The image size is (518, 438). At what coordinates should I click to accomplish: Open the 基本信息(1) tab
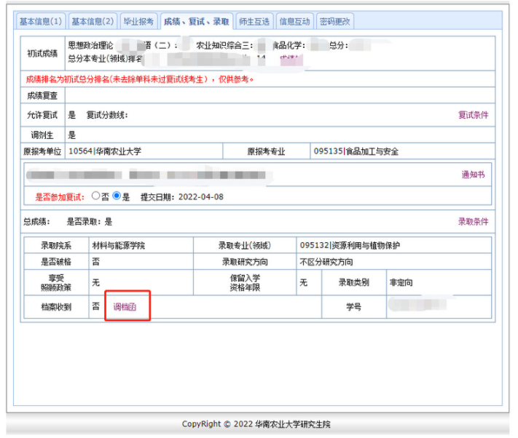click(x=41, y=22)
